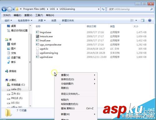Select the ugs4.lic file icon
The width and height of the screenshot is (156, 120).
click(37, 49)
